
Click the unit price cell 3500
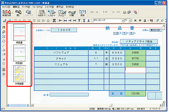tap(117, 64)
